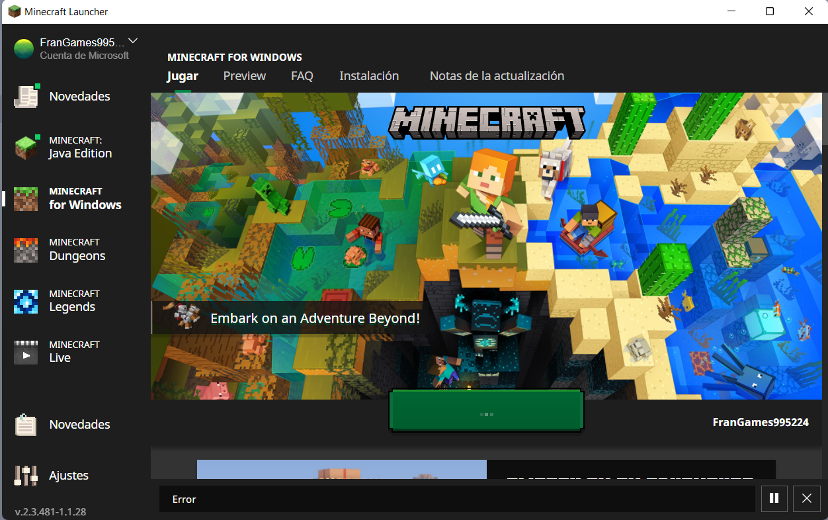The height and width of the screenshot is (520, 828).
Task: Pause the download in Error bar
Action: tap(774, 499)
